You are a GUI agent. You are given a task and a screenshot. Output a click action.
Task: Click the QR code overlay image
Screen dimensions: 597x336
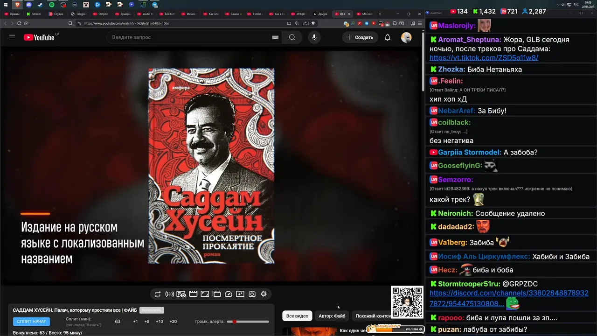(x=407, y=302)
